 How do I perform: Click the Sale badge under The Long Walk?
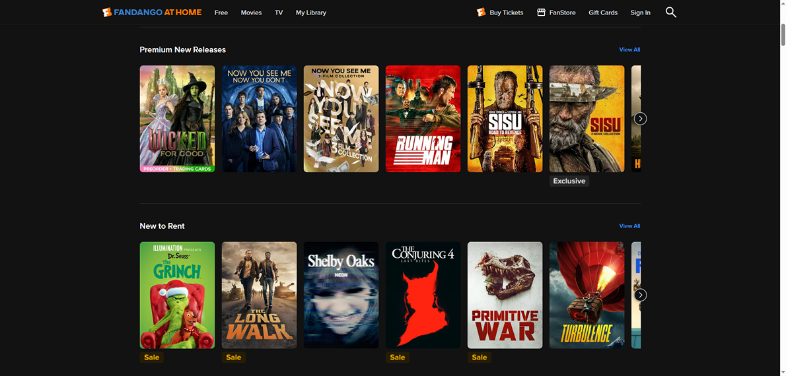point(234,357)
